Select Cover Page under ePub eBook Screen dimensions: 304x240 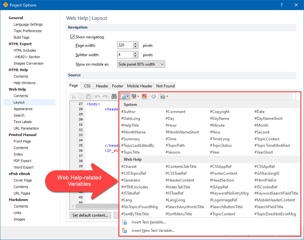click(23, 180)
